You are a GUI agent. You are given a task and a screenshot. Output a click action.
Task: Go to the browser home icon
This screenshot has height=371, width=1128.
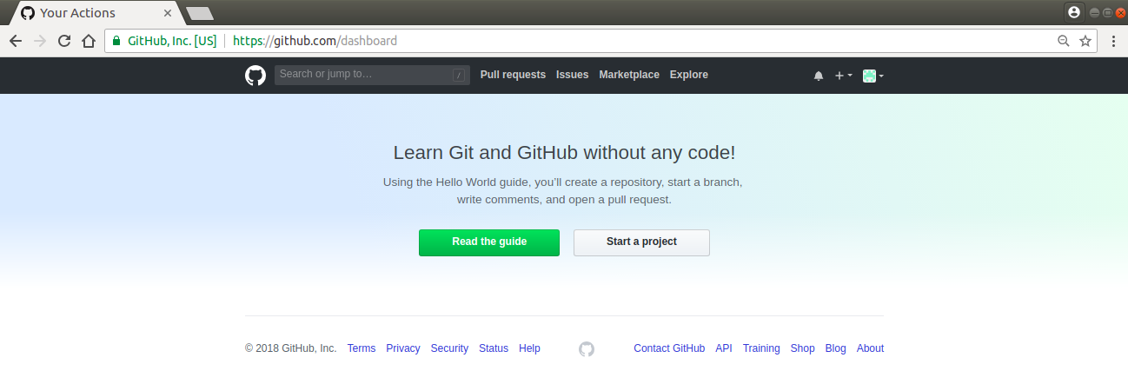[x=88, y=41]
